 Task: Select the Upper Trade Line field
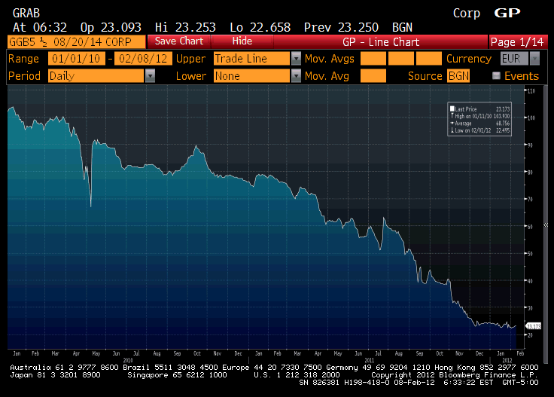[252, 58]
